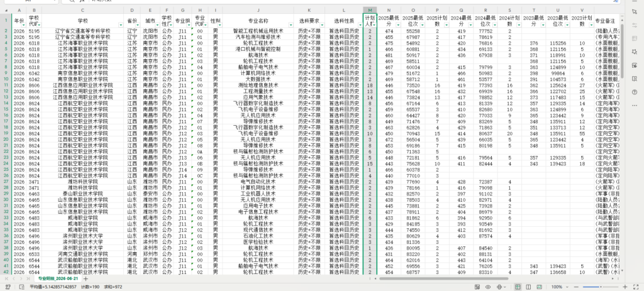Open filter dropdown for 专业名称 column
The height and width of the screenshot is (291, 644).
[291, 25]
